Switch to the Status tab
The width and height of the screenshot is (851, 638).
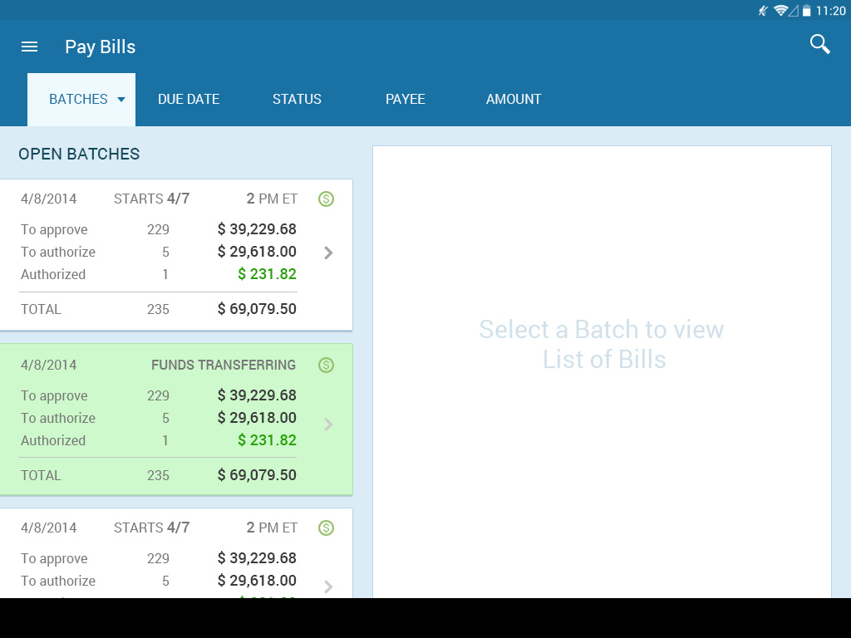[297, 100]
